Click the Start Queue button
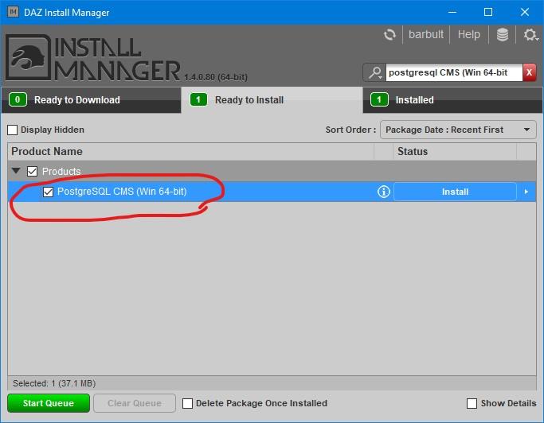Image resolution: width=544 pixels, height=423 pixels. pyautogui.click(x=49, y=403)
